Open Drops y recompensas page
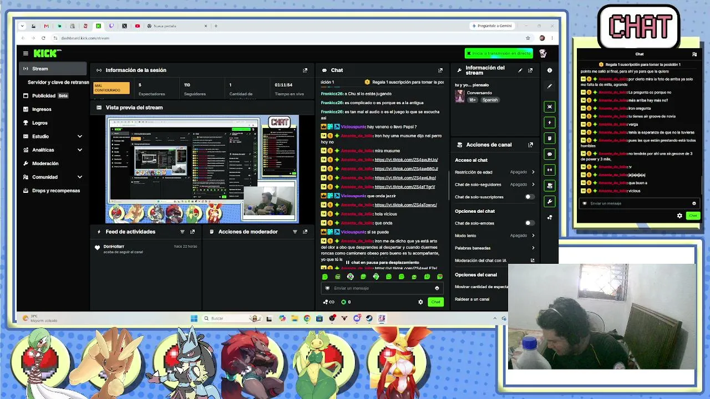This screenshot has width=710, height=399. coord(53,191)
